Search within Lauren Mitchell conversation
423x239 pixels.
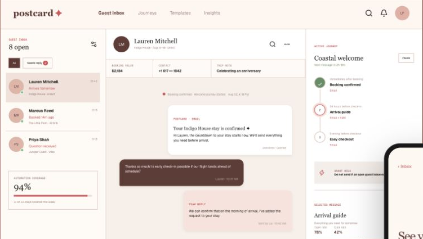[x=273, y=44]
